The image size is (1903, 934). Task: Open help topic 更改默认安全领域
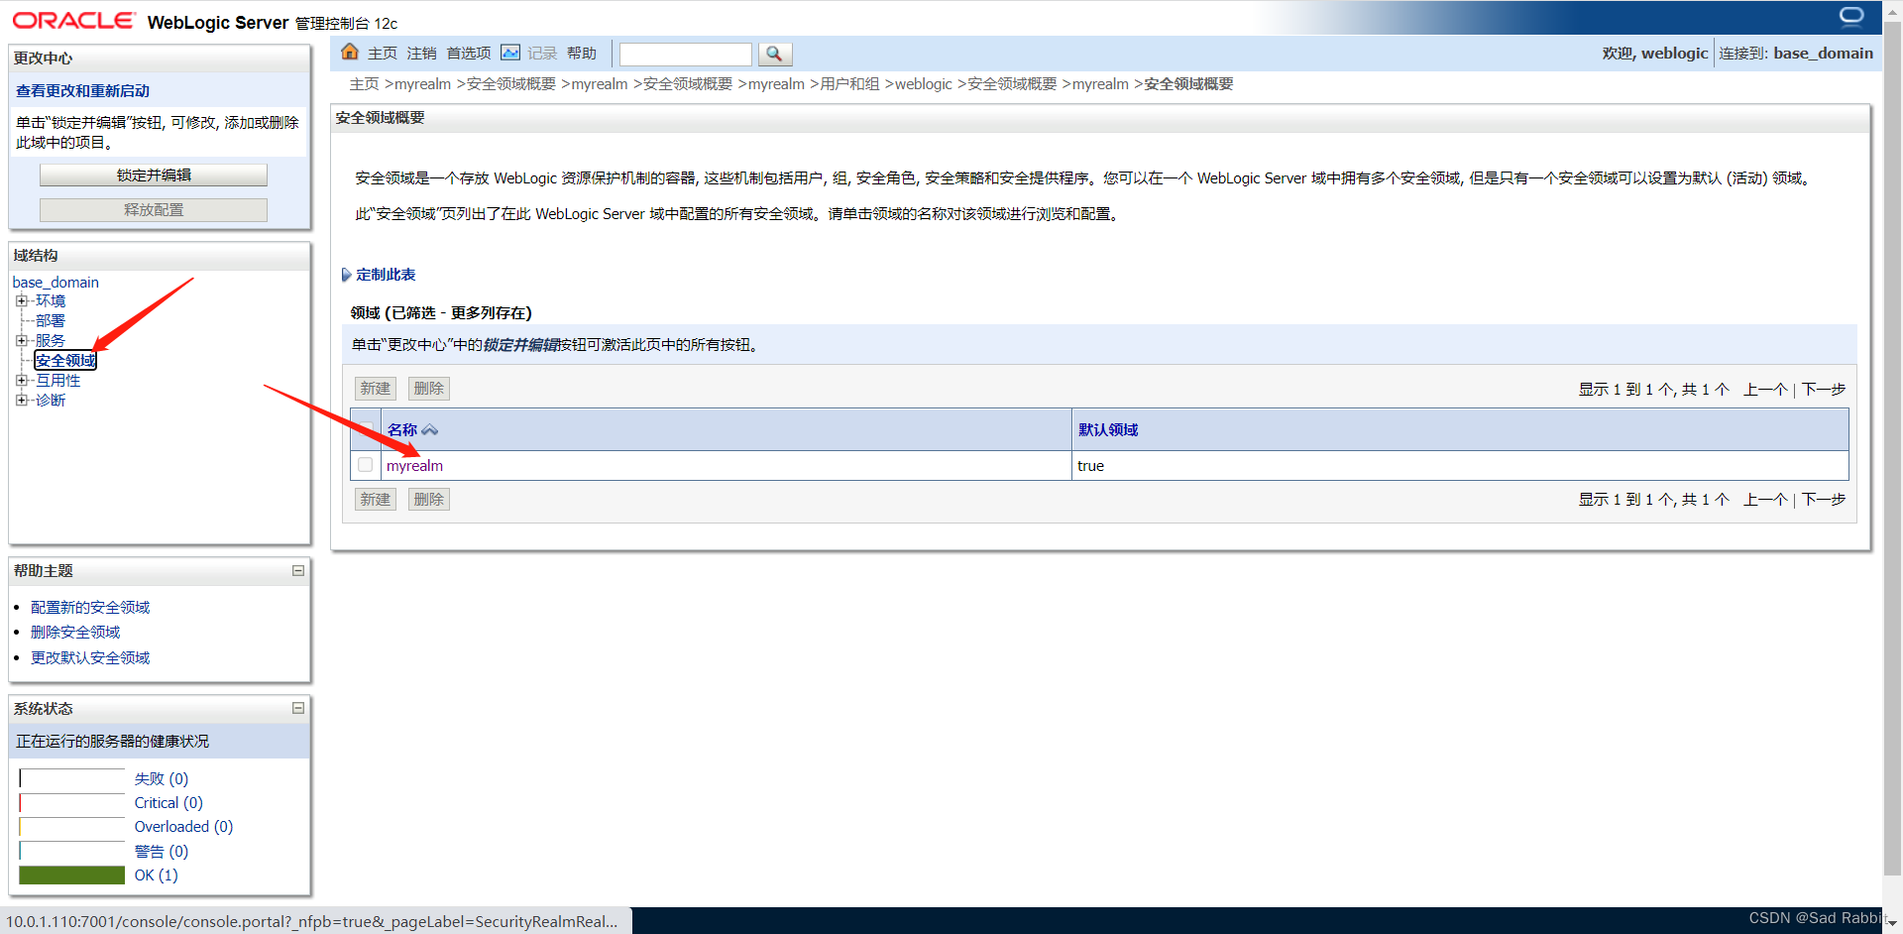pyautogui.click(x=90, y=657)
